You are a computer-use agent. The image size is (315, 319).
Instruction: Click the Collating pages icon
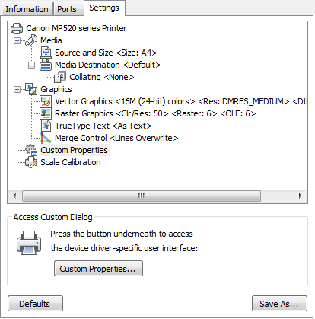click(60, 77)
